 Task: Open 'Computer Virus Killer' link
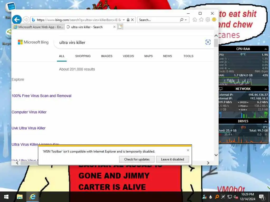(29, 112)
